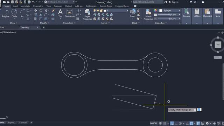Image resolution: width=224 pixels, height=126 pixels.
Task: Click the search keyword input field
Action: pyautogui.click(x=148, y=2)
